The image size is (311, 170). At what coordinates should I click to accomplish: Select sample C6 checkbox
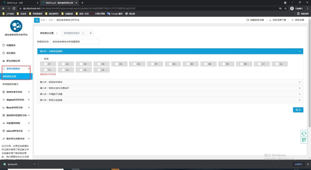(99, 70)
